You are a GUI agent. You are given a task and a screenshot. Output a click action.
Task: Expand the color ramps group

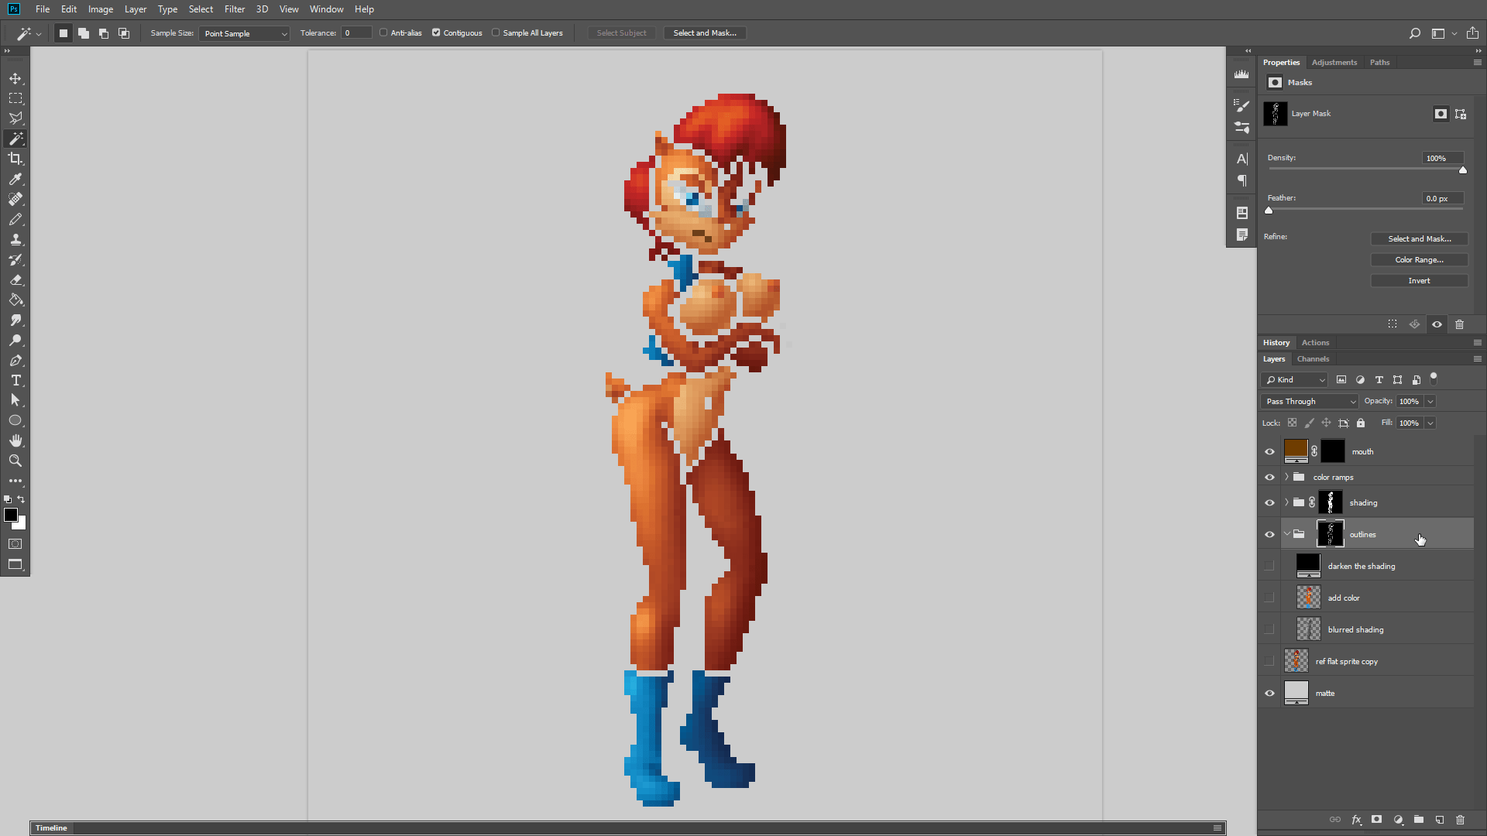point(1286,477)
